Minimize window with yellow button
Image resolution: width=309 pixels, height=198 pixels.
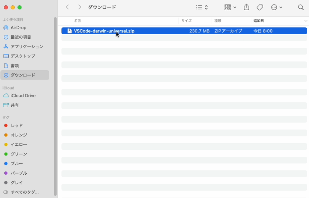[x=13, y=7]
